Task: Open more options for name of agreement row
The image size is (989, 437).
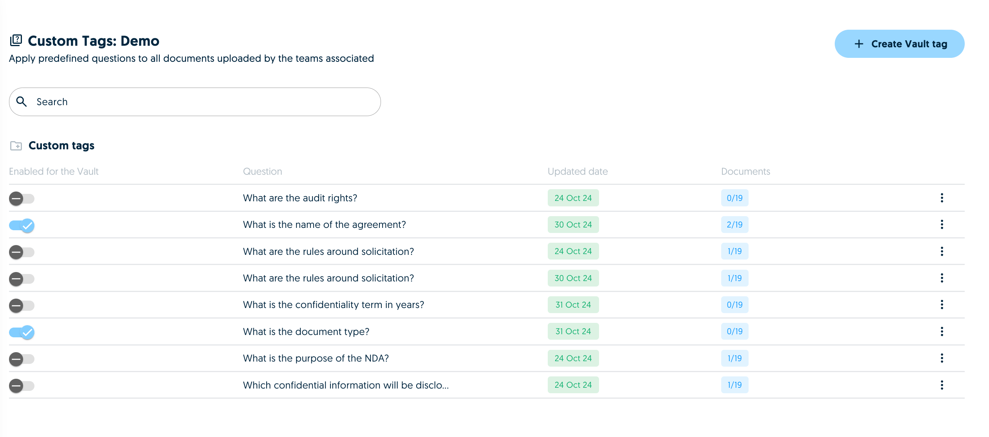Action: point(942,224)
